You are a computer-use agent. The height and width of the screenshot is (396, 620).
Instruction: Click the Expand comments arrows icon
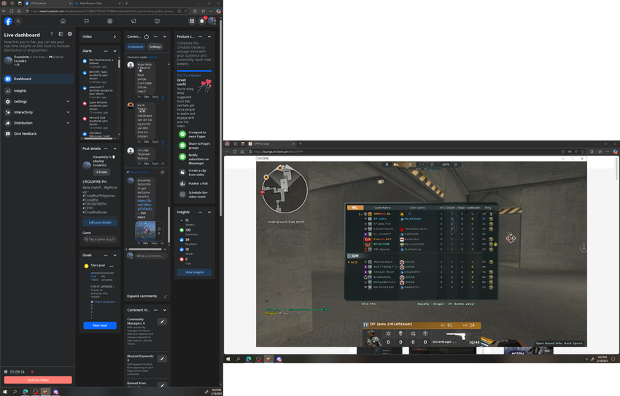(166, 296)
